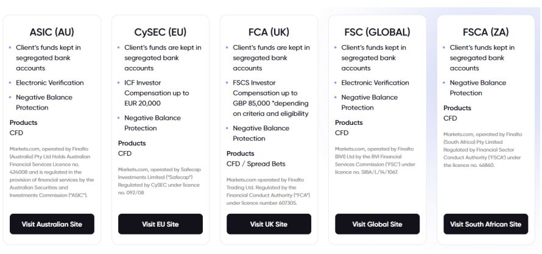Click the FCA (UK) card heading
Image resolution: width=542 pixels, height=254 pixels.
pos(269,32)
